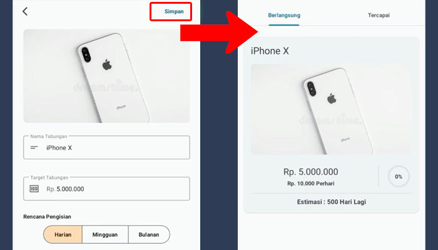This screenshot has height=250, width=438.
Task: Tap the money icon in Target Tabungan
Action: pos(34,189)
